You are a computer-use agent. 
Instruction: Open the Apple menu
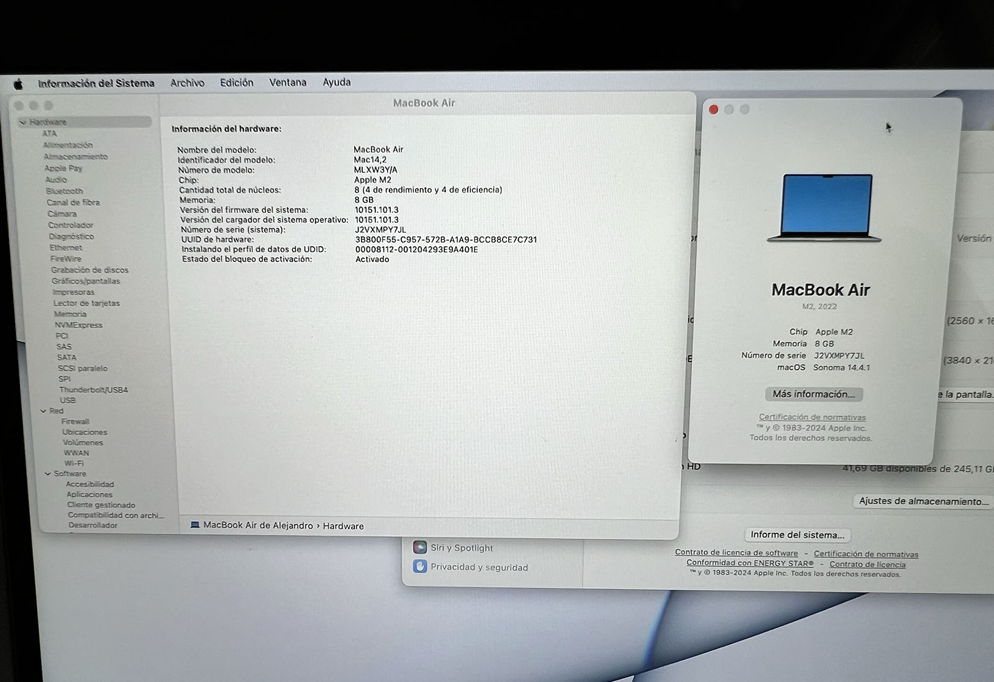point(18,84)
